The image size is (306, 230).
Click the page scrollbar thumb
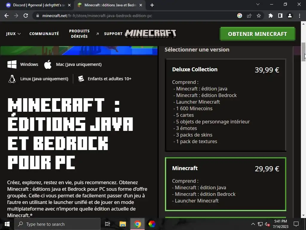coord(303,52)
